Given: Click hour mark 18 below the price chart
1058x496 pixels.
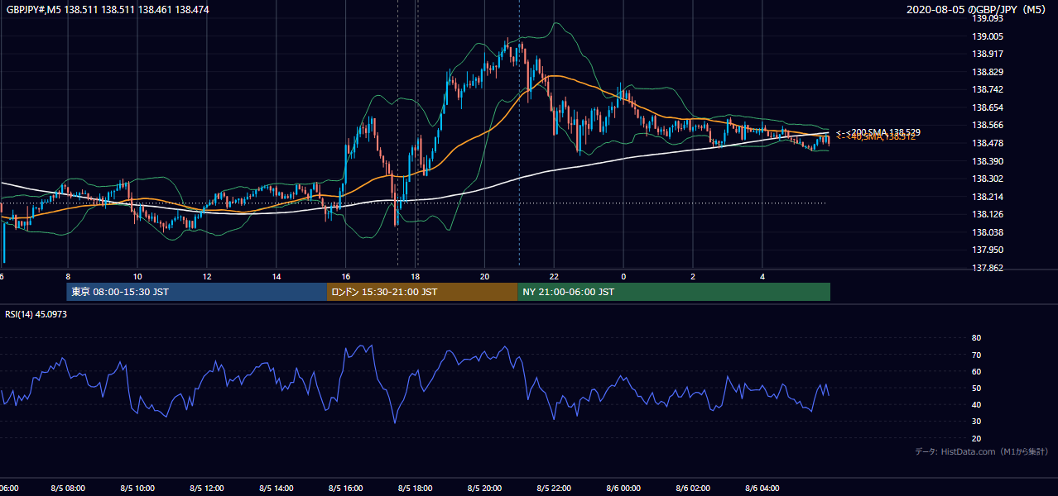Looking at the screenshot, I should pos(416,276).
